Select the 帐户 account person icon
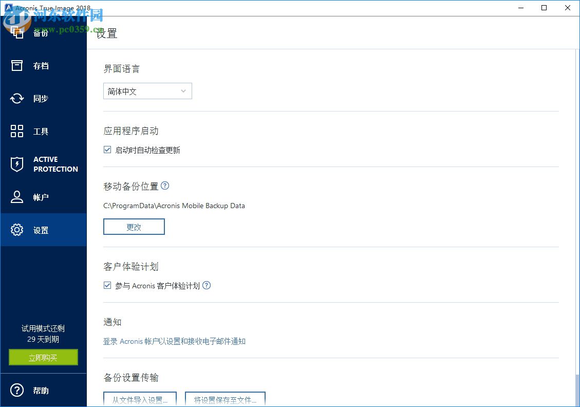 [17, 197]
